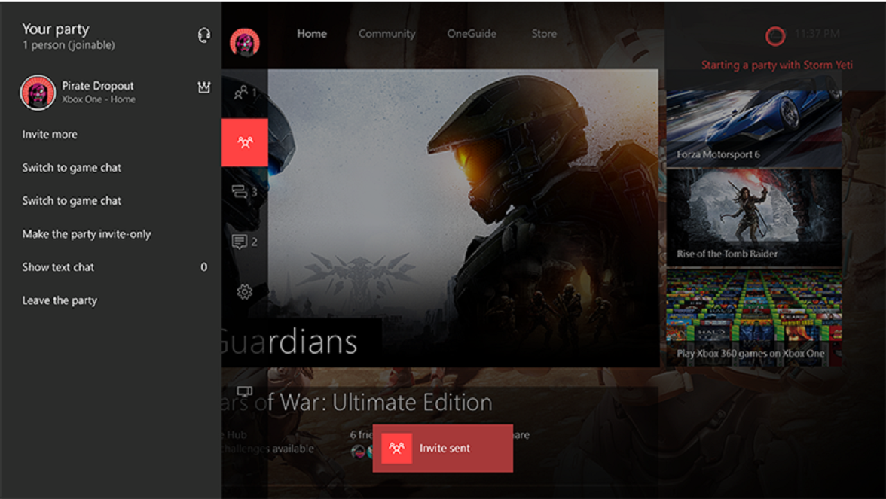Viewport: 886px width, 499px height.
Task: Click the Pirate Dropout member name
Action: coord(98,86)
